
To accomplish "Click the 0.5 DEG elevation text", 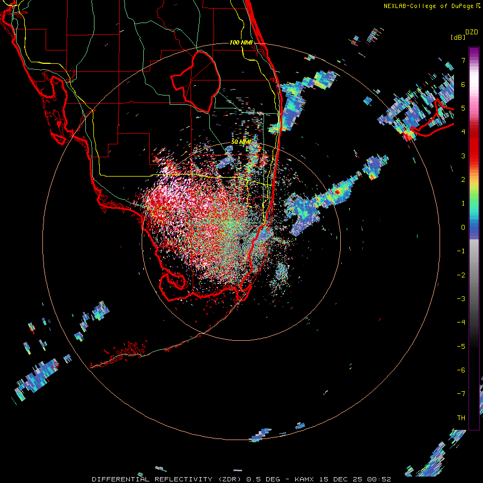I will point(263,479).
